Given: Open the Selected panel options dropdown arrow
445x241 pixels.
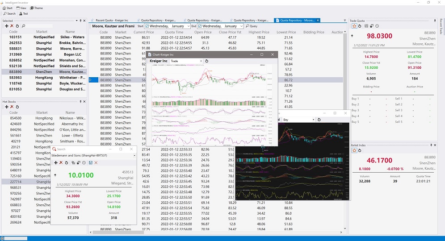Looking at the screenshot, I should pos(77,21).
